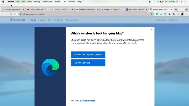Open the blue circle extension icon
Viewport: 189px width, 106px height.
pyautogui.click(x=170, y=14)
